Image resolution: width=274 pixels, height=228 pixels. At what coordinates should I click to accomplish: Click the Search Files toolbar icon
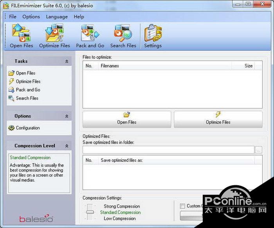pos(123,33)
